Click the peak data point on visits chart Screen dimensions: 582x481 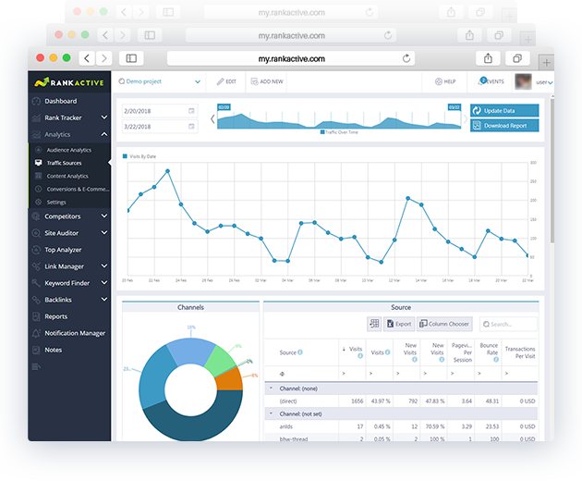click(168, 171)
